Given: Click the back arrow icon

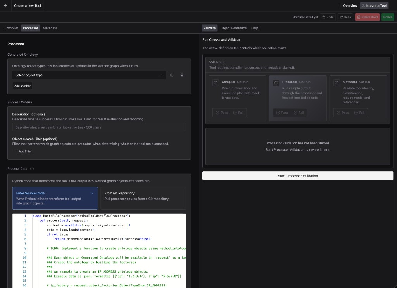Looking at the screenshot, I should pos(5,5).
